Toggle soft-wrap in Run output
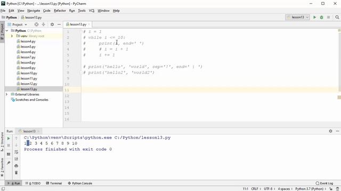Screen dimensions: 341x191 (17, 152)
